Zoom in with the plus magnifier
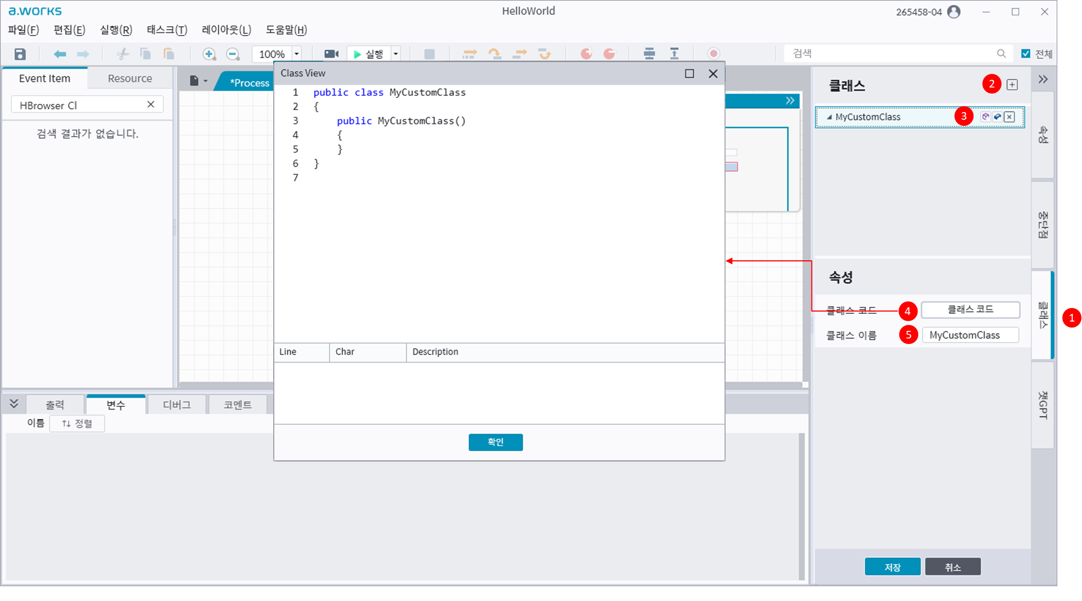 point(209,54)
